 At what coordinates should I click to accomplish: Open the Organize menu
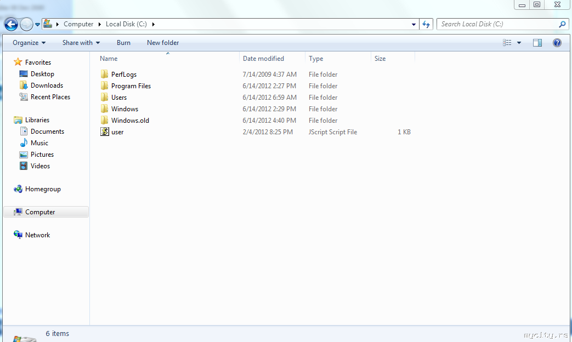pos(29,43)
